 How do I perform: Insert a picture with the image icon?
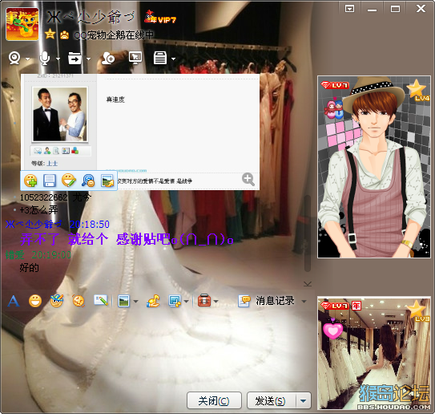(x=123, y=301)
